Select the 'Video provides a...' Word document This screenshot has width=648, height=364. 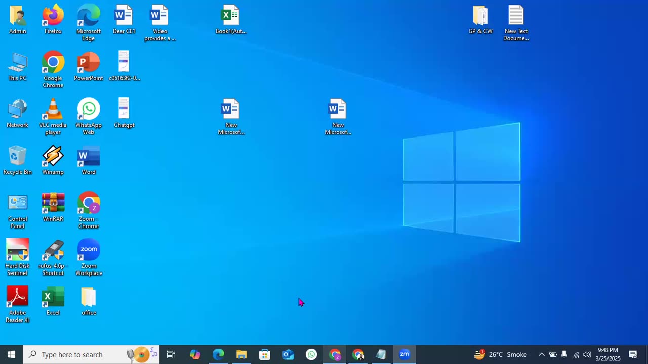pyautogui.click(x=159, y=23)
